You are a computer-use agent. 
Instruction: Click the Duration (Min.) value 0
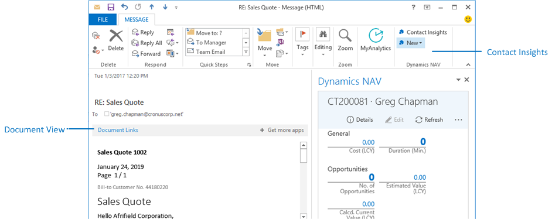[423, 142]
